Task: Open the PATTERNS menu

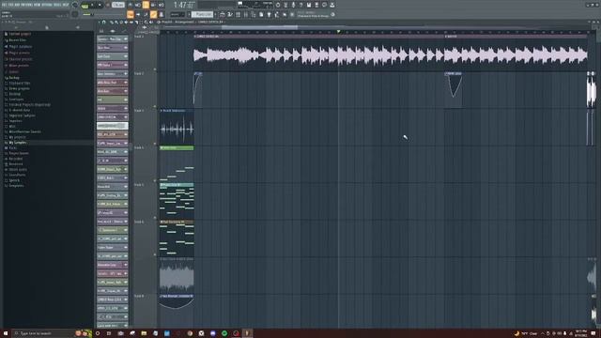Action: point(26,5)
